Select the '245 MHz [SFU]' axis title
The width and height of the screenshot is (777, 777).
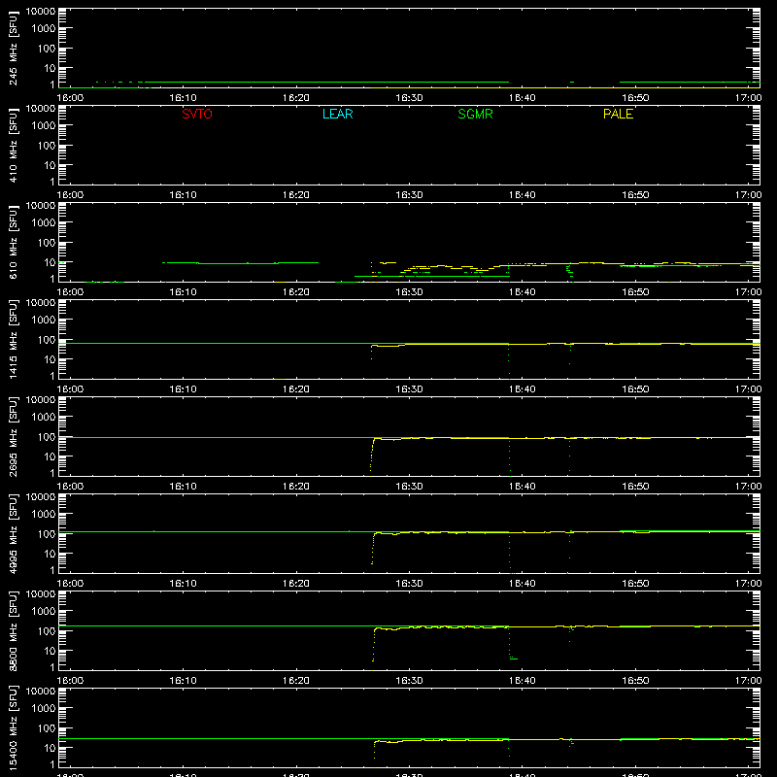(14, 48)
